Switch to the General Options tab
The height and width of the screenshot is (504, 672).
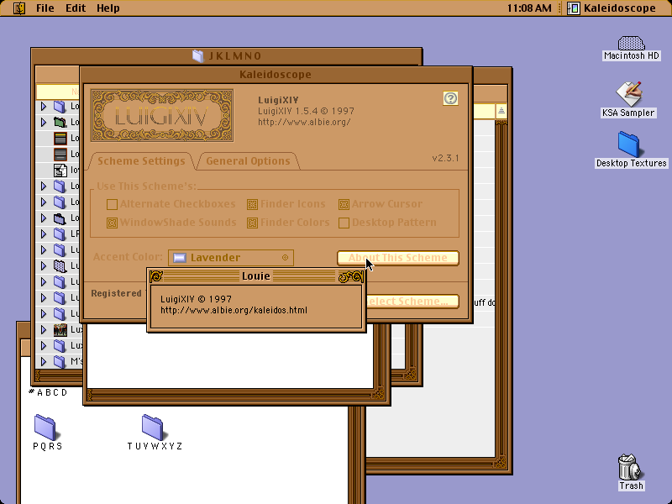coord(248,161)
